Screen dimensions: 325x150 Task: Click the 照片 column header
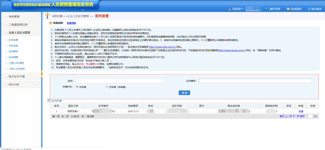[202, 106]
